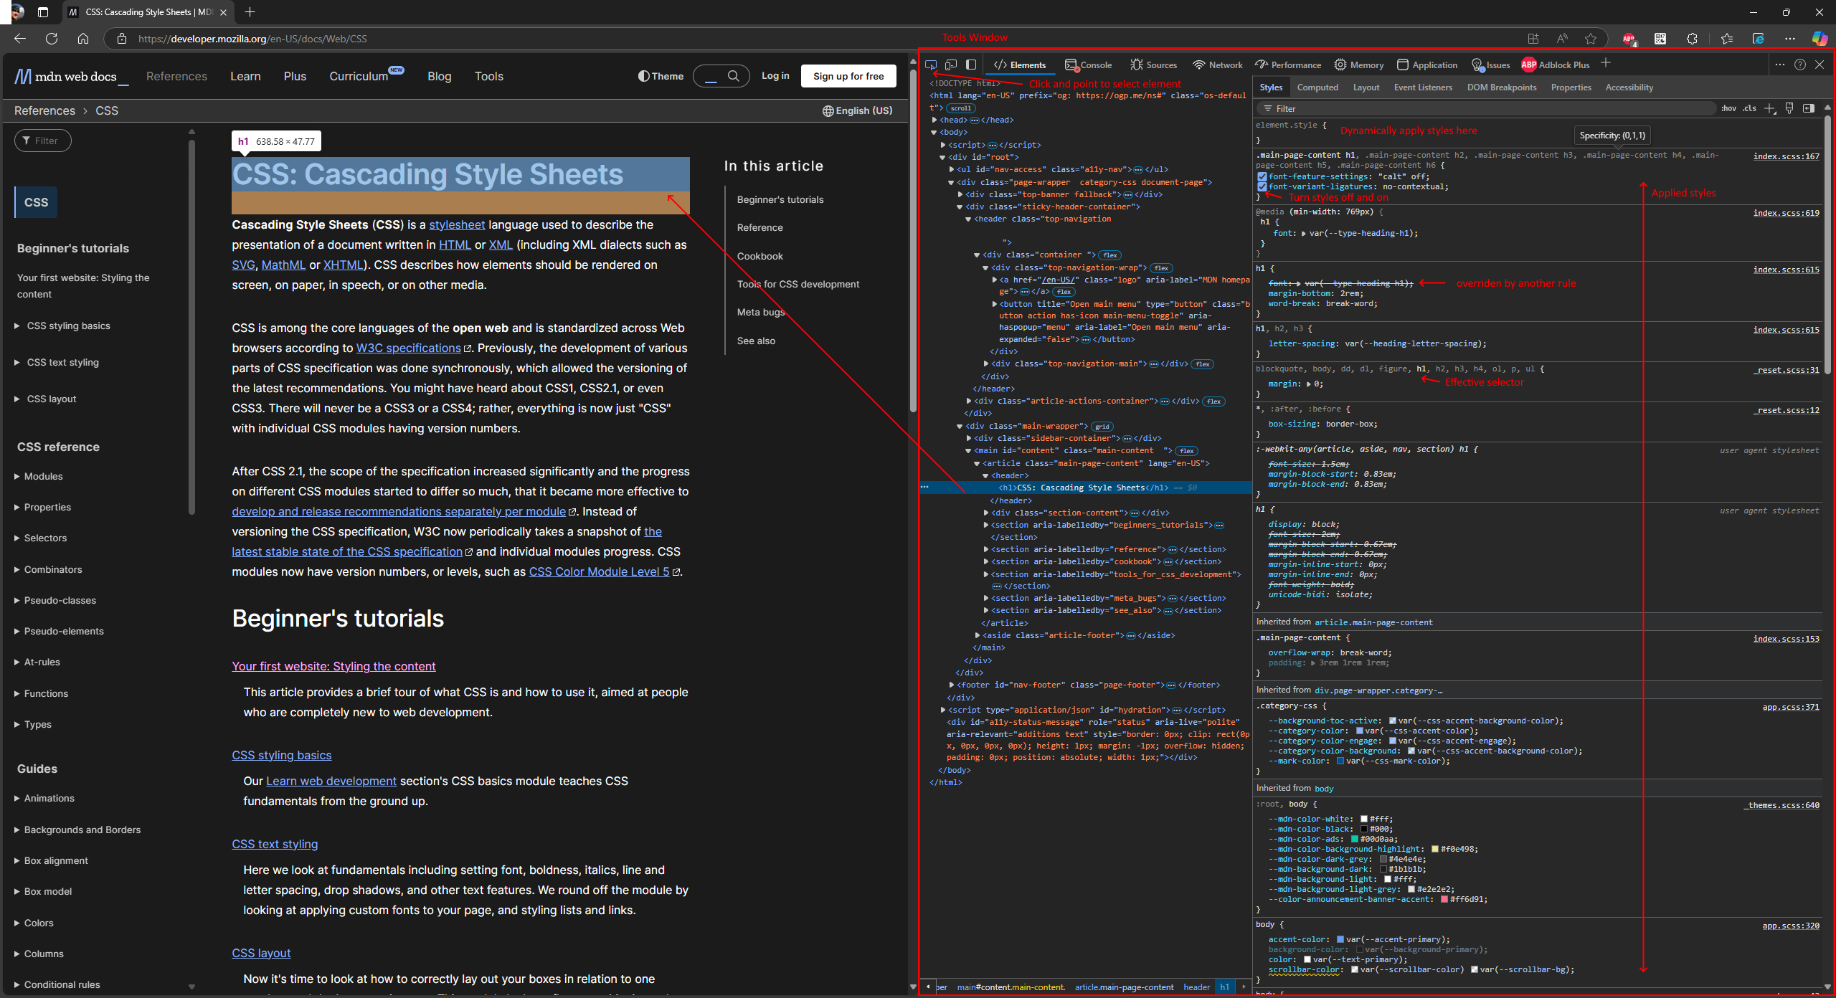Open DevTools help question mark icon
Screen dimensions: 1836x998
pyautogui.click(x=1800, y=65)
